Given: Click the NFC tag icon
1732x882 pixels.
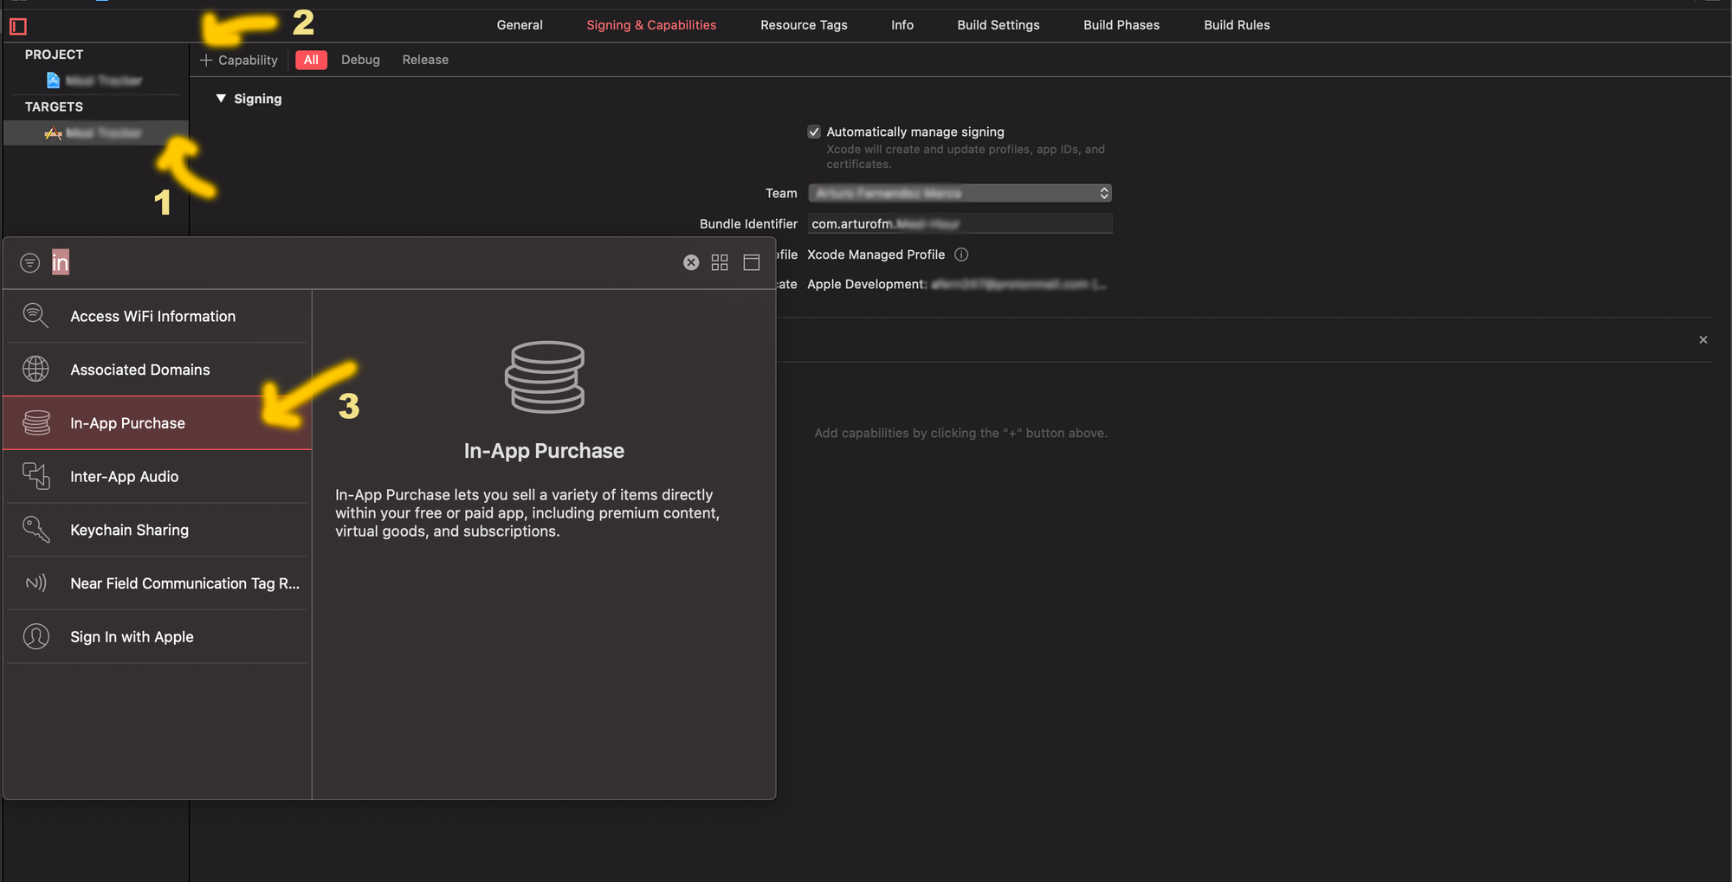Looking at the screenshot, I should tap(36, 583).
